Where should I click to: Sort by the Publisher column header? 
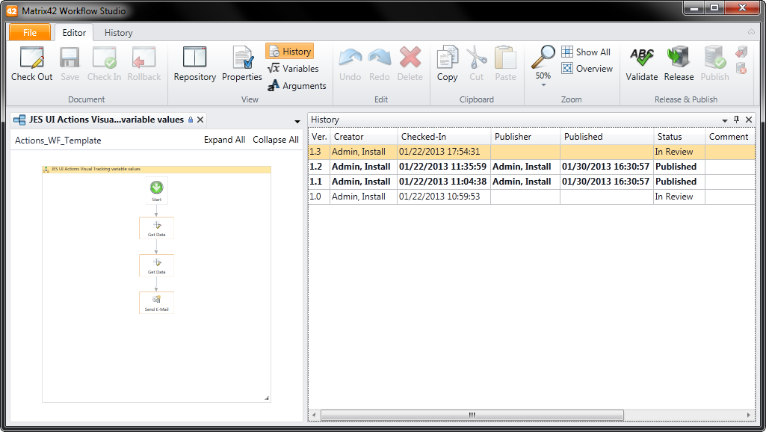[525, 137]
